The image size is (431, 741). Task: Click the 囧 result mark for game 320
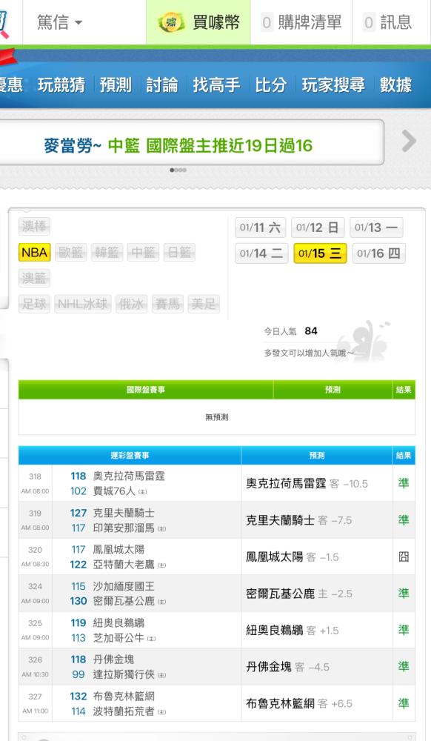click(404, 556)
